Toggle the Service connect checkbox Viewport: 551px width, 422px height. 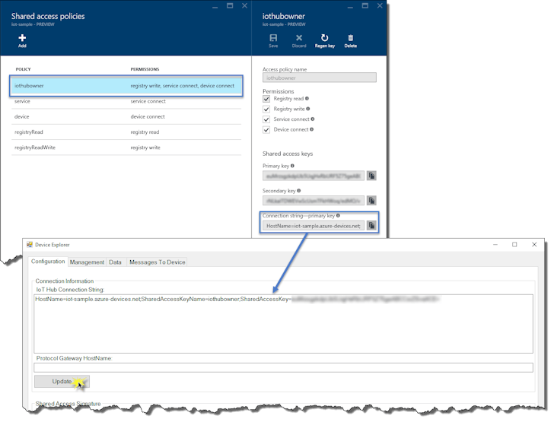click(x=266, y=119)
